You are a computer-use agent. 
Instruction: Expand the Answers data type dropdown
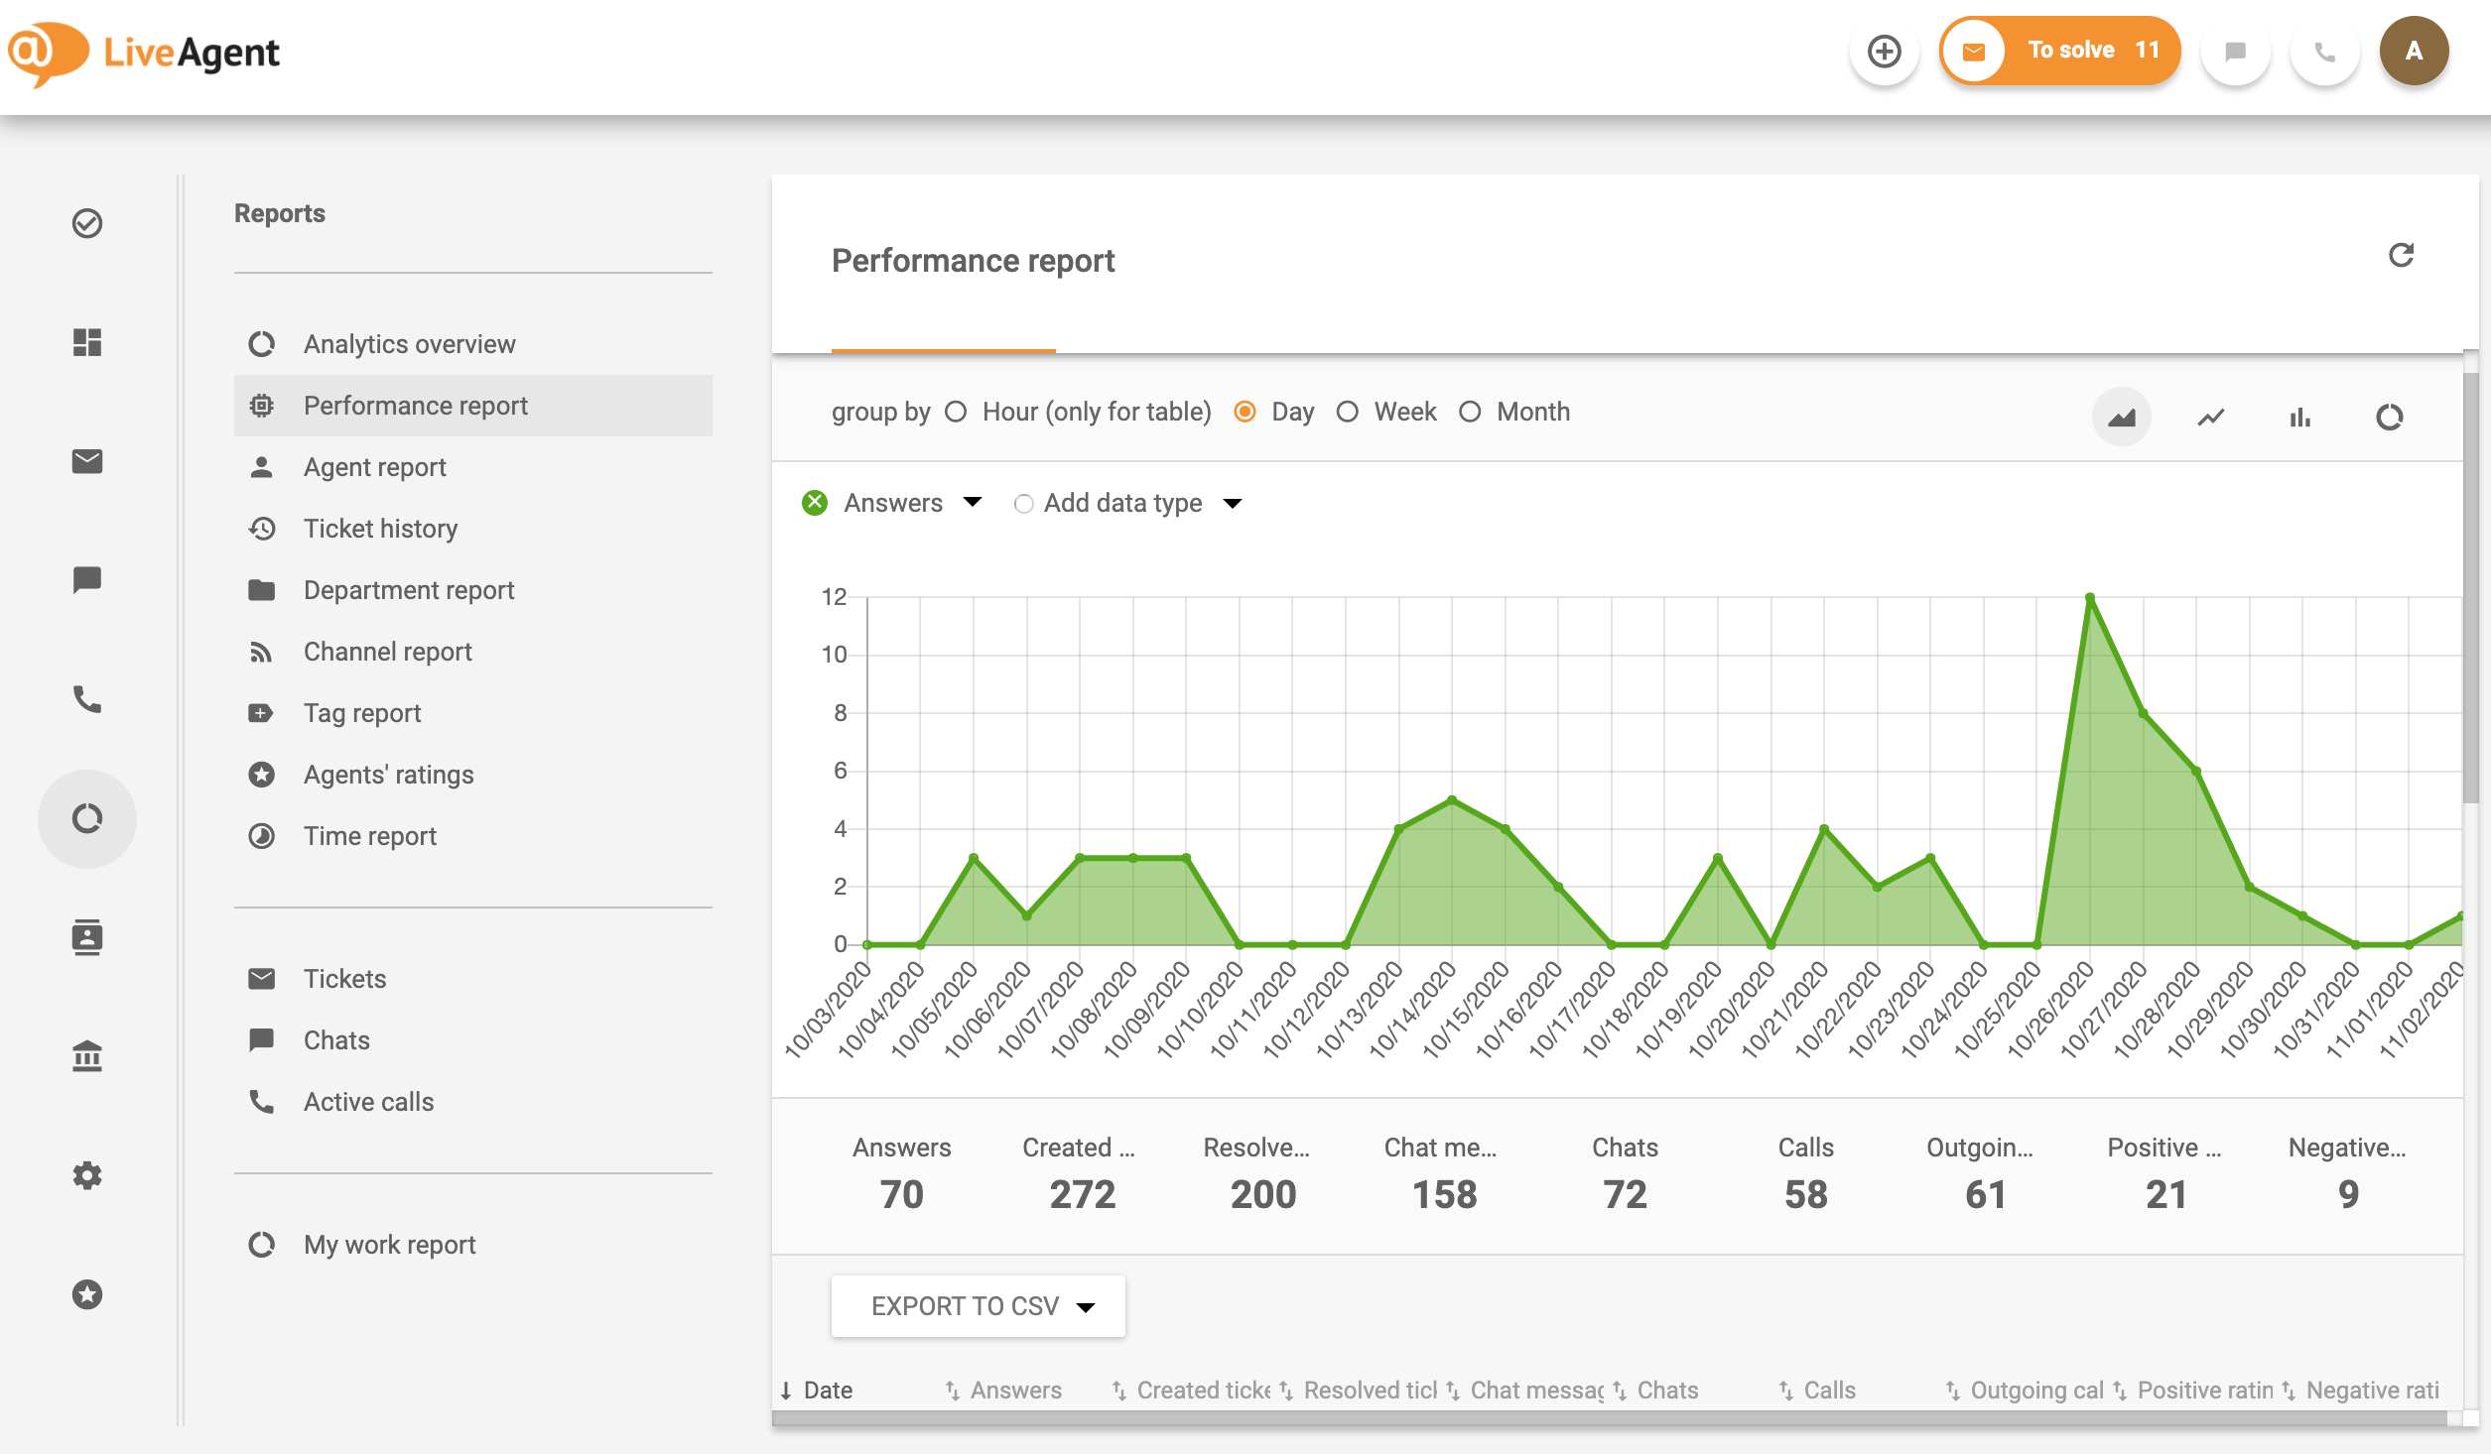970,502
